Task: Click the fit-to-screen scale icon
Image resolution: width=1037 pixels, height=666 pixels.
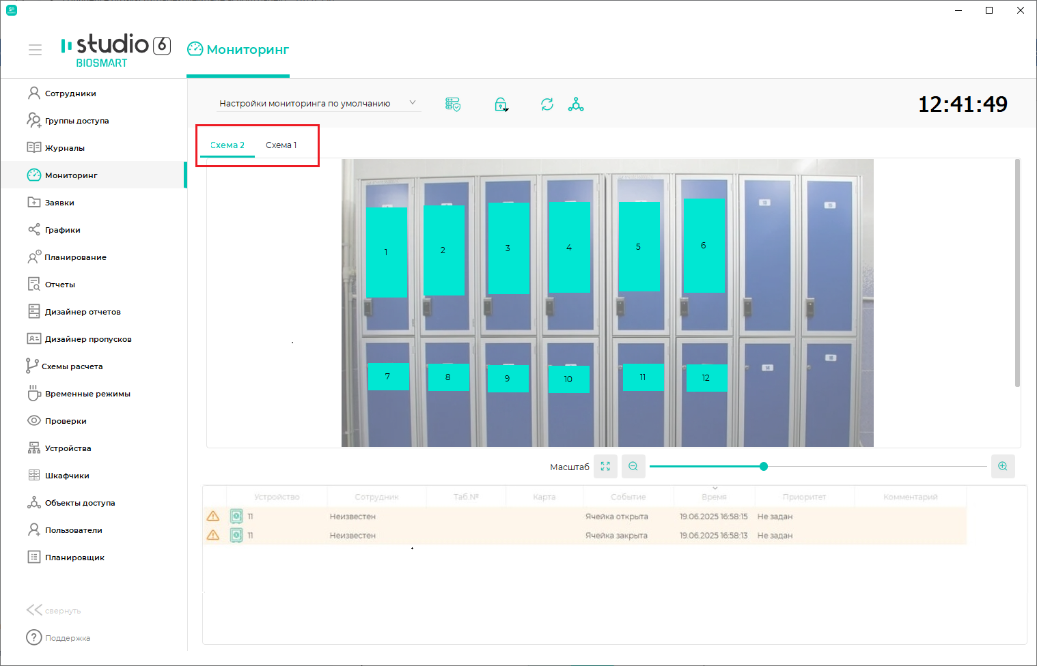Action: [x=605, y=466]
